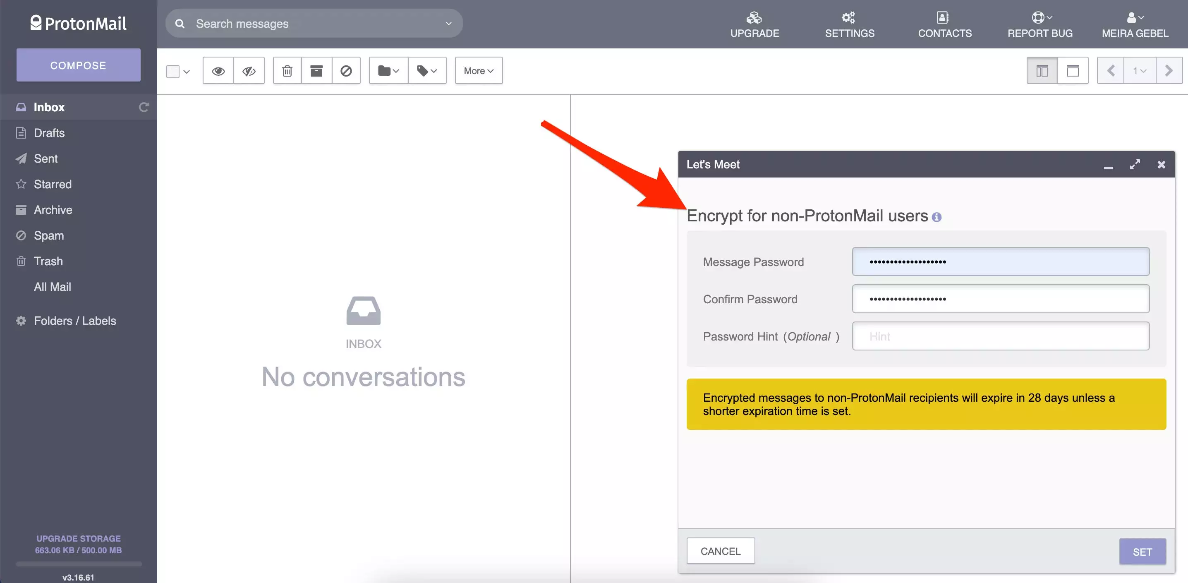Click the trash toolbar icon
1188x583 pixels.
pos(287,71)
